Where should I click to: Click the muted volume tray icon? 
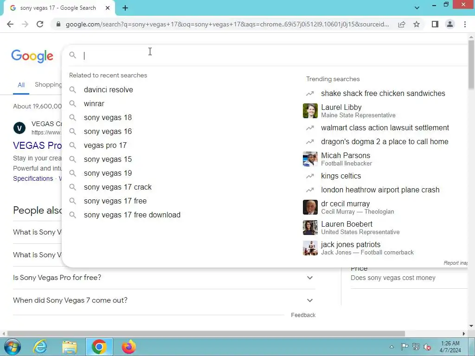pos(427,347)
